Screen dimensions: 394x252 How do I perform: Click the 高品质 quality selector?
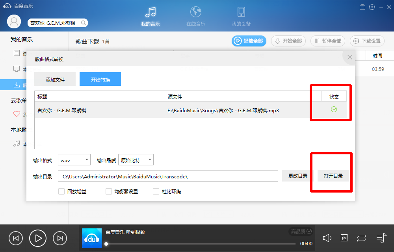300,232
